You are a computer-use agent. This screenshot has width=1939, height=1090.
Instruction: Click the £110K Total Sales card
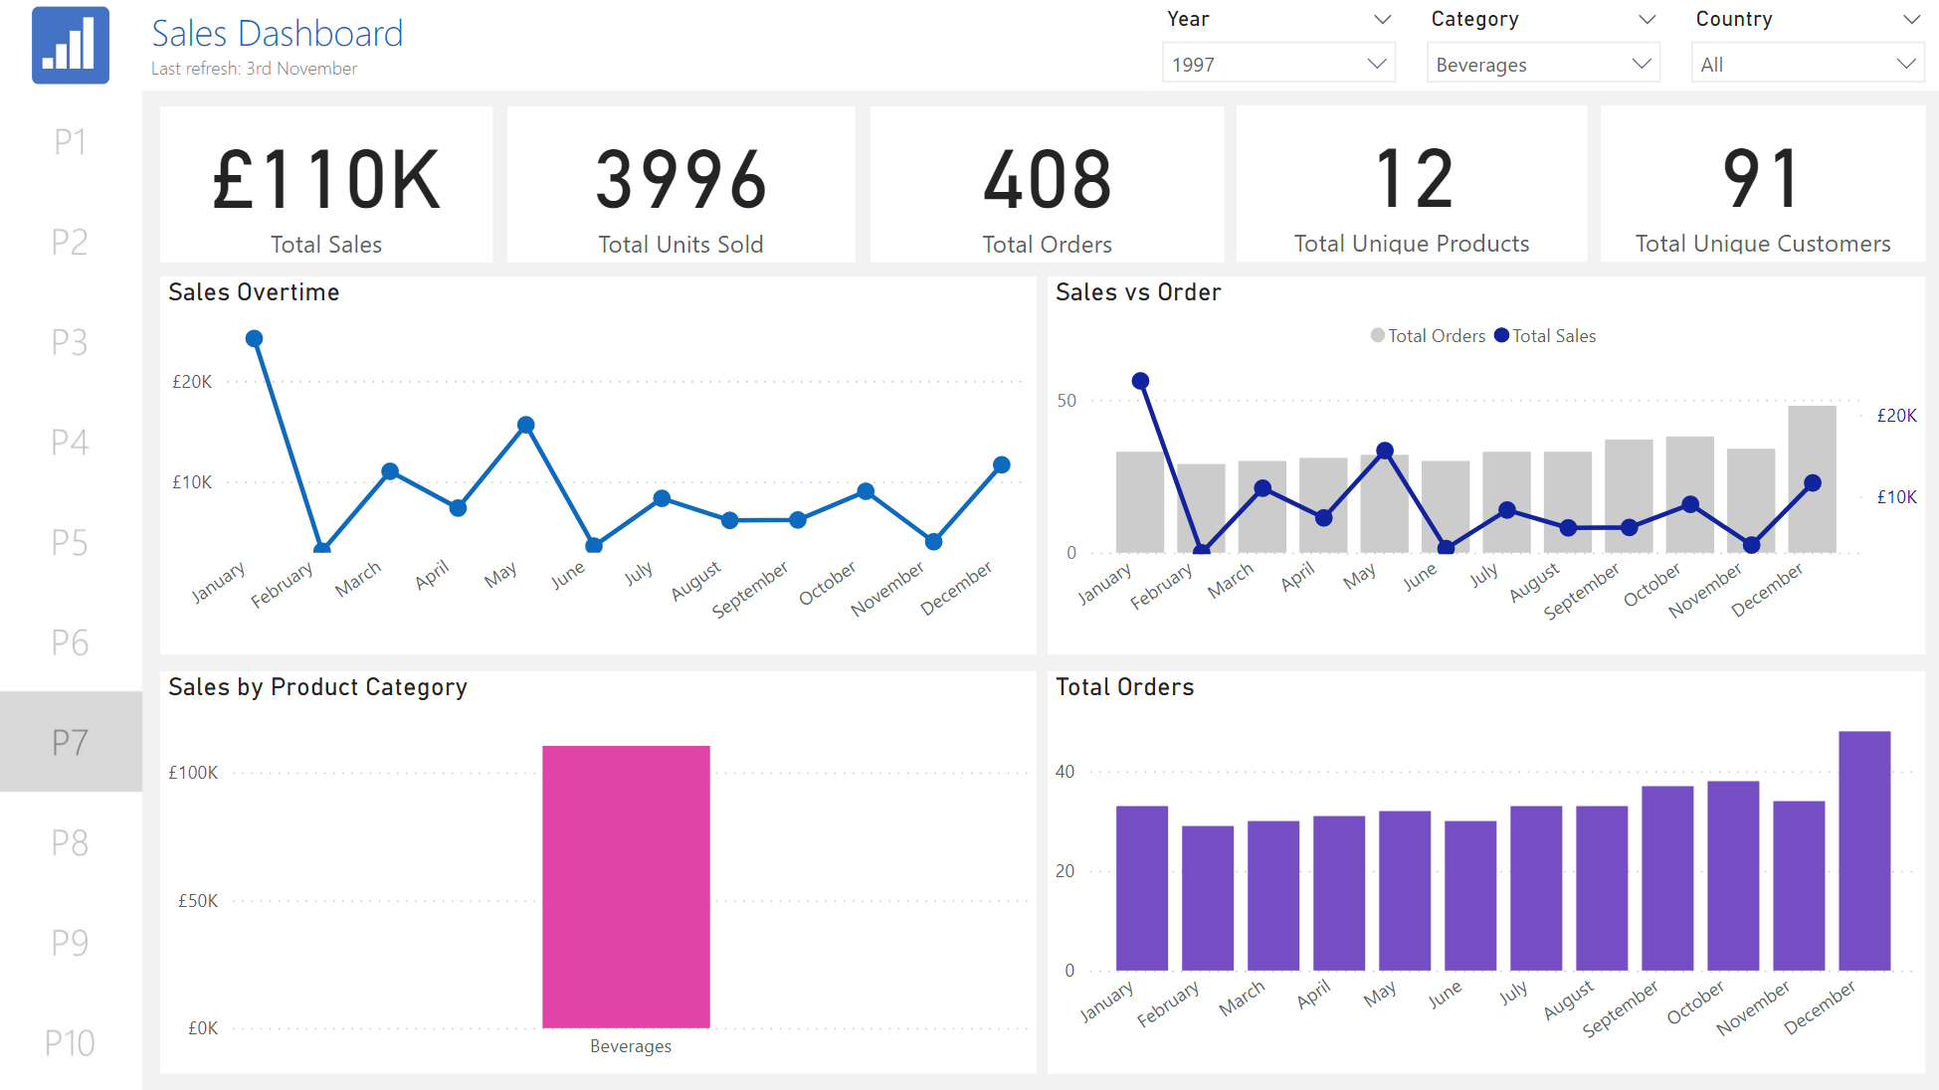(x=326, y=185)
